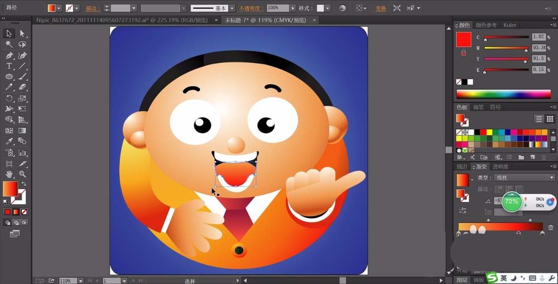Screen dimensions: 558x284
Task: Open the 颜色参考 panel tab
Action: pos(486,25)
